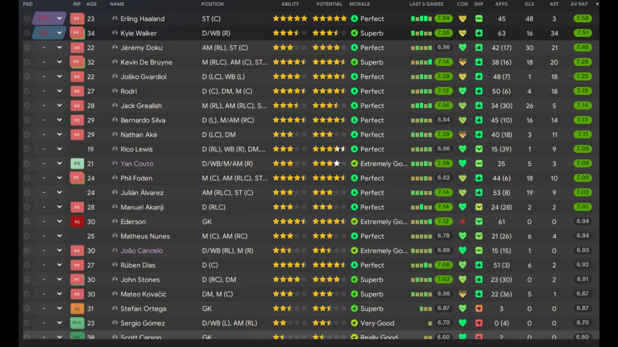Click Rodri's condition heart icon
This screenshot has height=347, width=618.
tap(463, 91)
